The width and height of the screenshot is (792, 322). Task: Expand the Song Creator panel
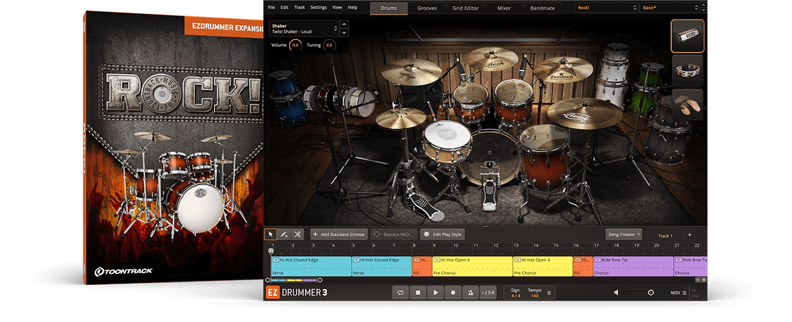click(x=624, y=234)
